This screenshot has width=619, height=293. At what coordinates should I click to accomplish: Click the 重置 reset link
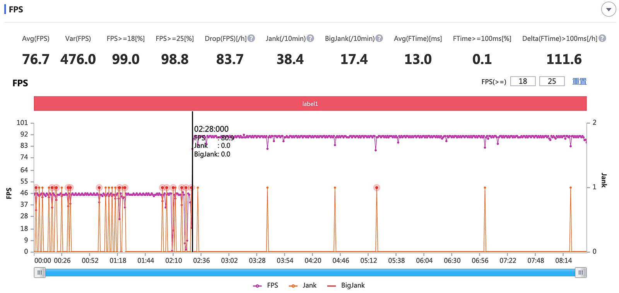579,82
